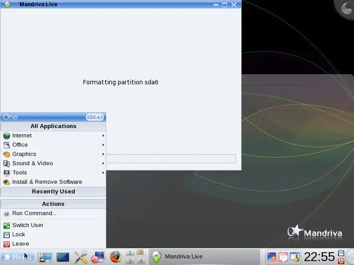Click the plasma cashew desktop corner icon
The width and height of the screenshot is (354, 265).
click(x=346, y=8)
